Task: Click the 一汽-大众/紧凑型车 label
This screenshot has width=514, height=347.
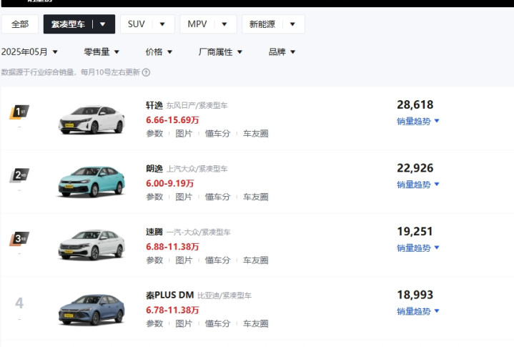Action: point(198,232)
